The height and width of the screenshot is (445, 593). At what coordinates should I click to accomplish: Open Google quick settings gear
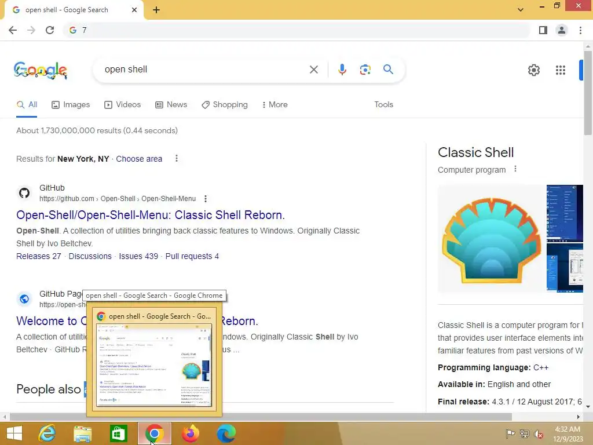coord(533,70)
